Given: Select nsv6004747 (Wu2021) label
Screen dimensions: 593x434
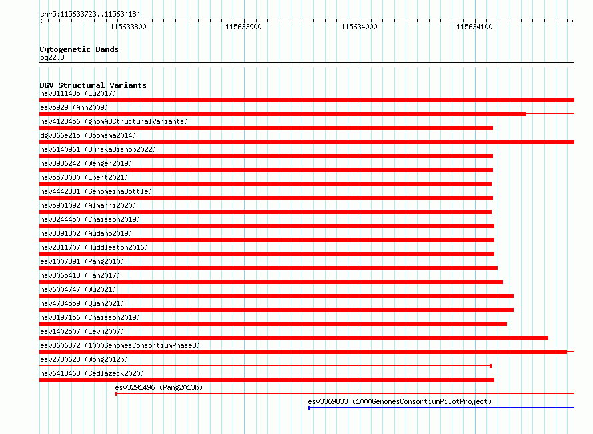Looking at the screenshot, I should point(78,289).
